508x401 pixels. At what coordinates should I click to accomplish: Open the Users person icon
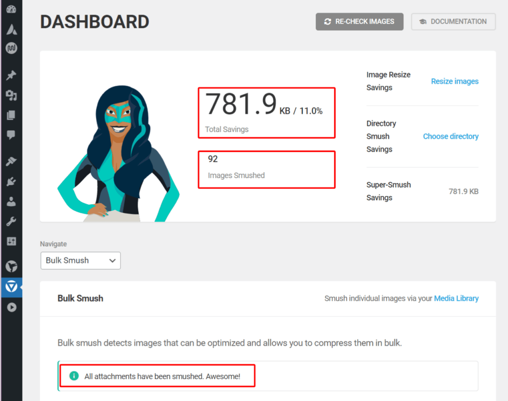click(11, 202)
